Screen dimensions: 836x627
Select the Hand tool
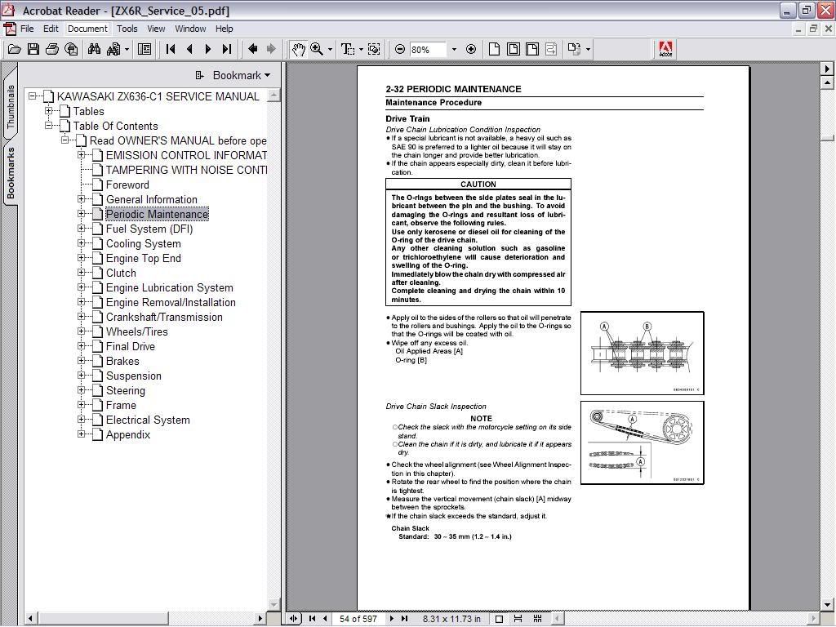coord(298,49)
